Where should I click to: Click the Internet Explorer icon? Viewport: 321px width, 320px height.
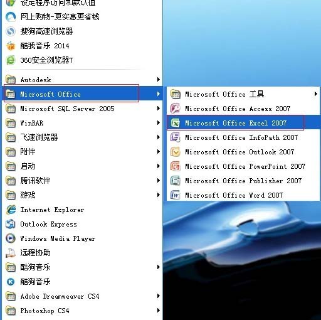click(x=11, y=210)
